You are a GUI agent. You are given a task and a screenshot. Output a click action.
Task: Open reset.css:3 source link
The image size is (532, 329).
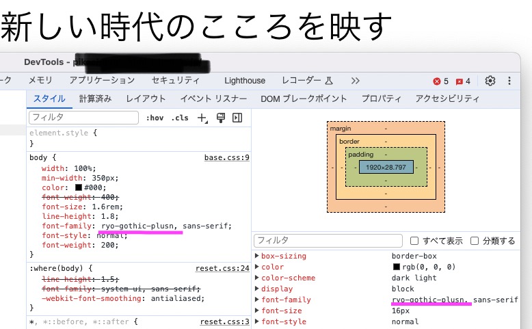[224, 321]
